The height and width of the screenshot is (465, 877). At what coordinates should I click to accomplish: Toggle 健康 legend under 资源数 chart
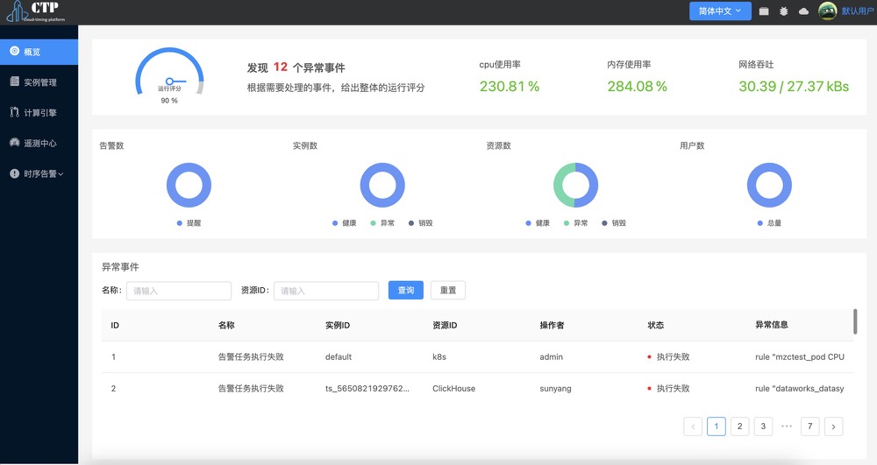point(538,222)
